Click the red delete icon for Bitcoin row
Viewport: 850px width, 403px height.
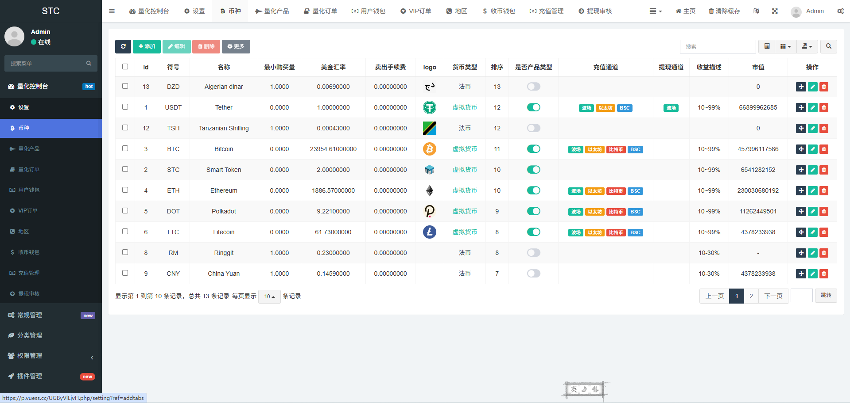point(823,149)
